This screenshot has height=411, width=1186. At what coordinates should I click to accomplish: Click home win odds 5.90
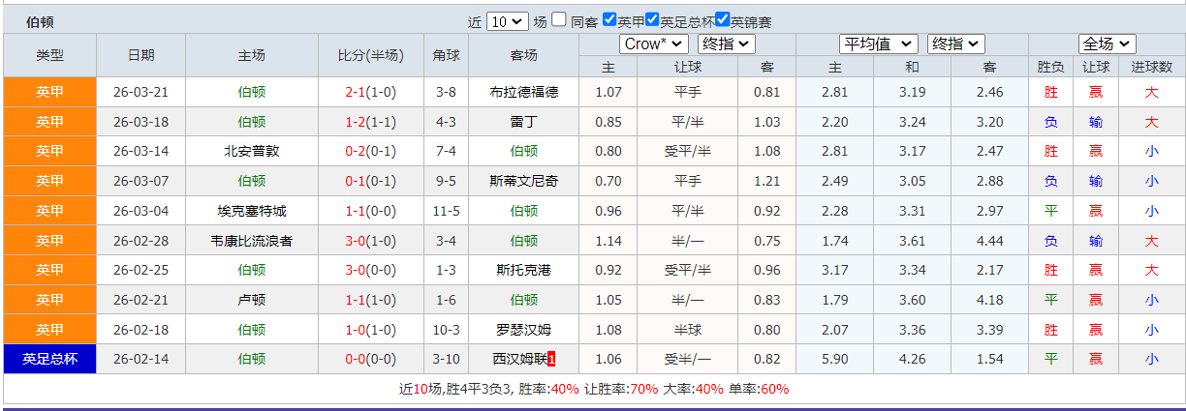click(x=834, y=359)
